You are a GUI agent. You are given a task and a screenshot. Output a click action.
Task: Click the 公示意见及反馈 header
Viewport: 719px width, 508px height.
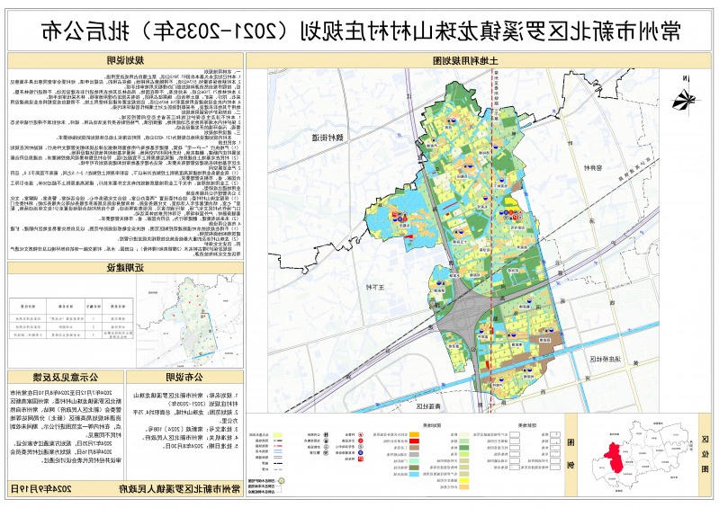tap(65, 377)
